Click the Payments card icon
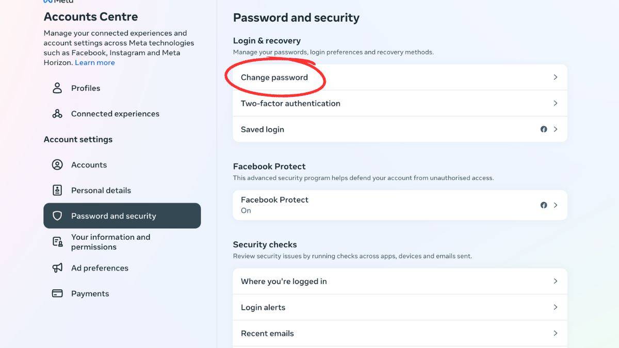This screenshot has height=348, width=619. [57, 293]
